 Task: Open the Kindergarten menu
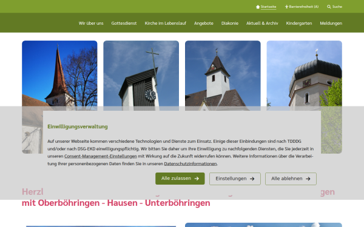[299, 23]
